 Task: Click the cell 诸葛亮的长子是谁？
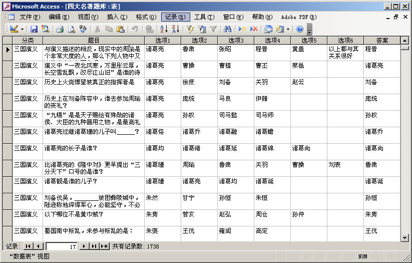tap(94, 152)
